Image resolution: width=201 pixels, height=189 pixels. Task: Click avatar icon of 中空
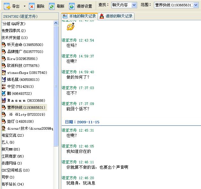tap(4, 87)
